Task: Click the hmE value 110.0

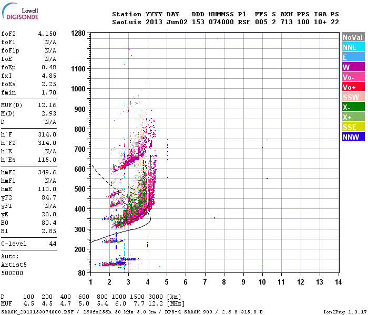Action: coord(47,189)
